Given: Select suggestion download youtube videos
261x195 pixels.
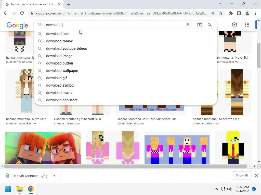Looking at the screenshot, I should [x=125, y=48].
